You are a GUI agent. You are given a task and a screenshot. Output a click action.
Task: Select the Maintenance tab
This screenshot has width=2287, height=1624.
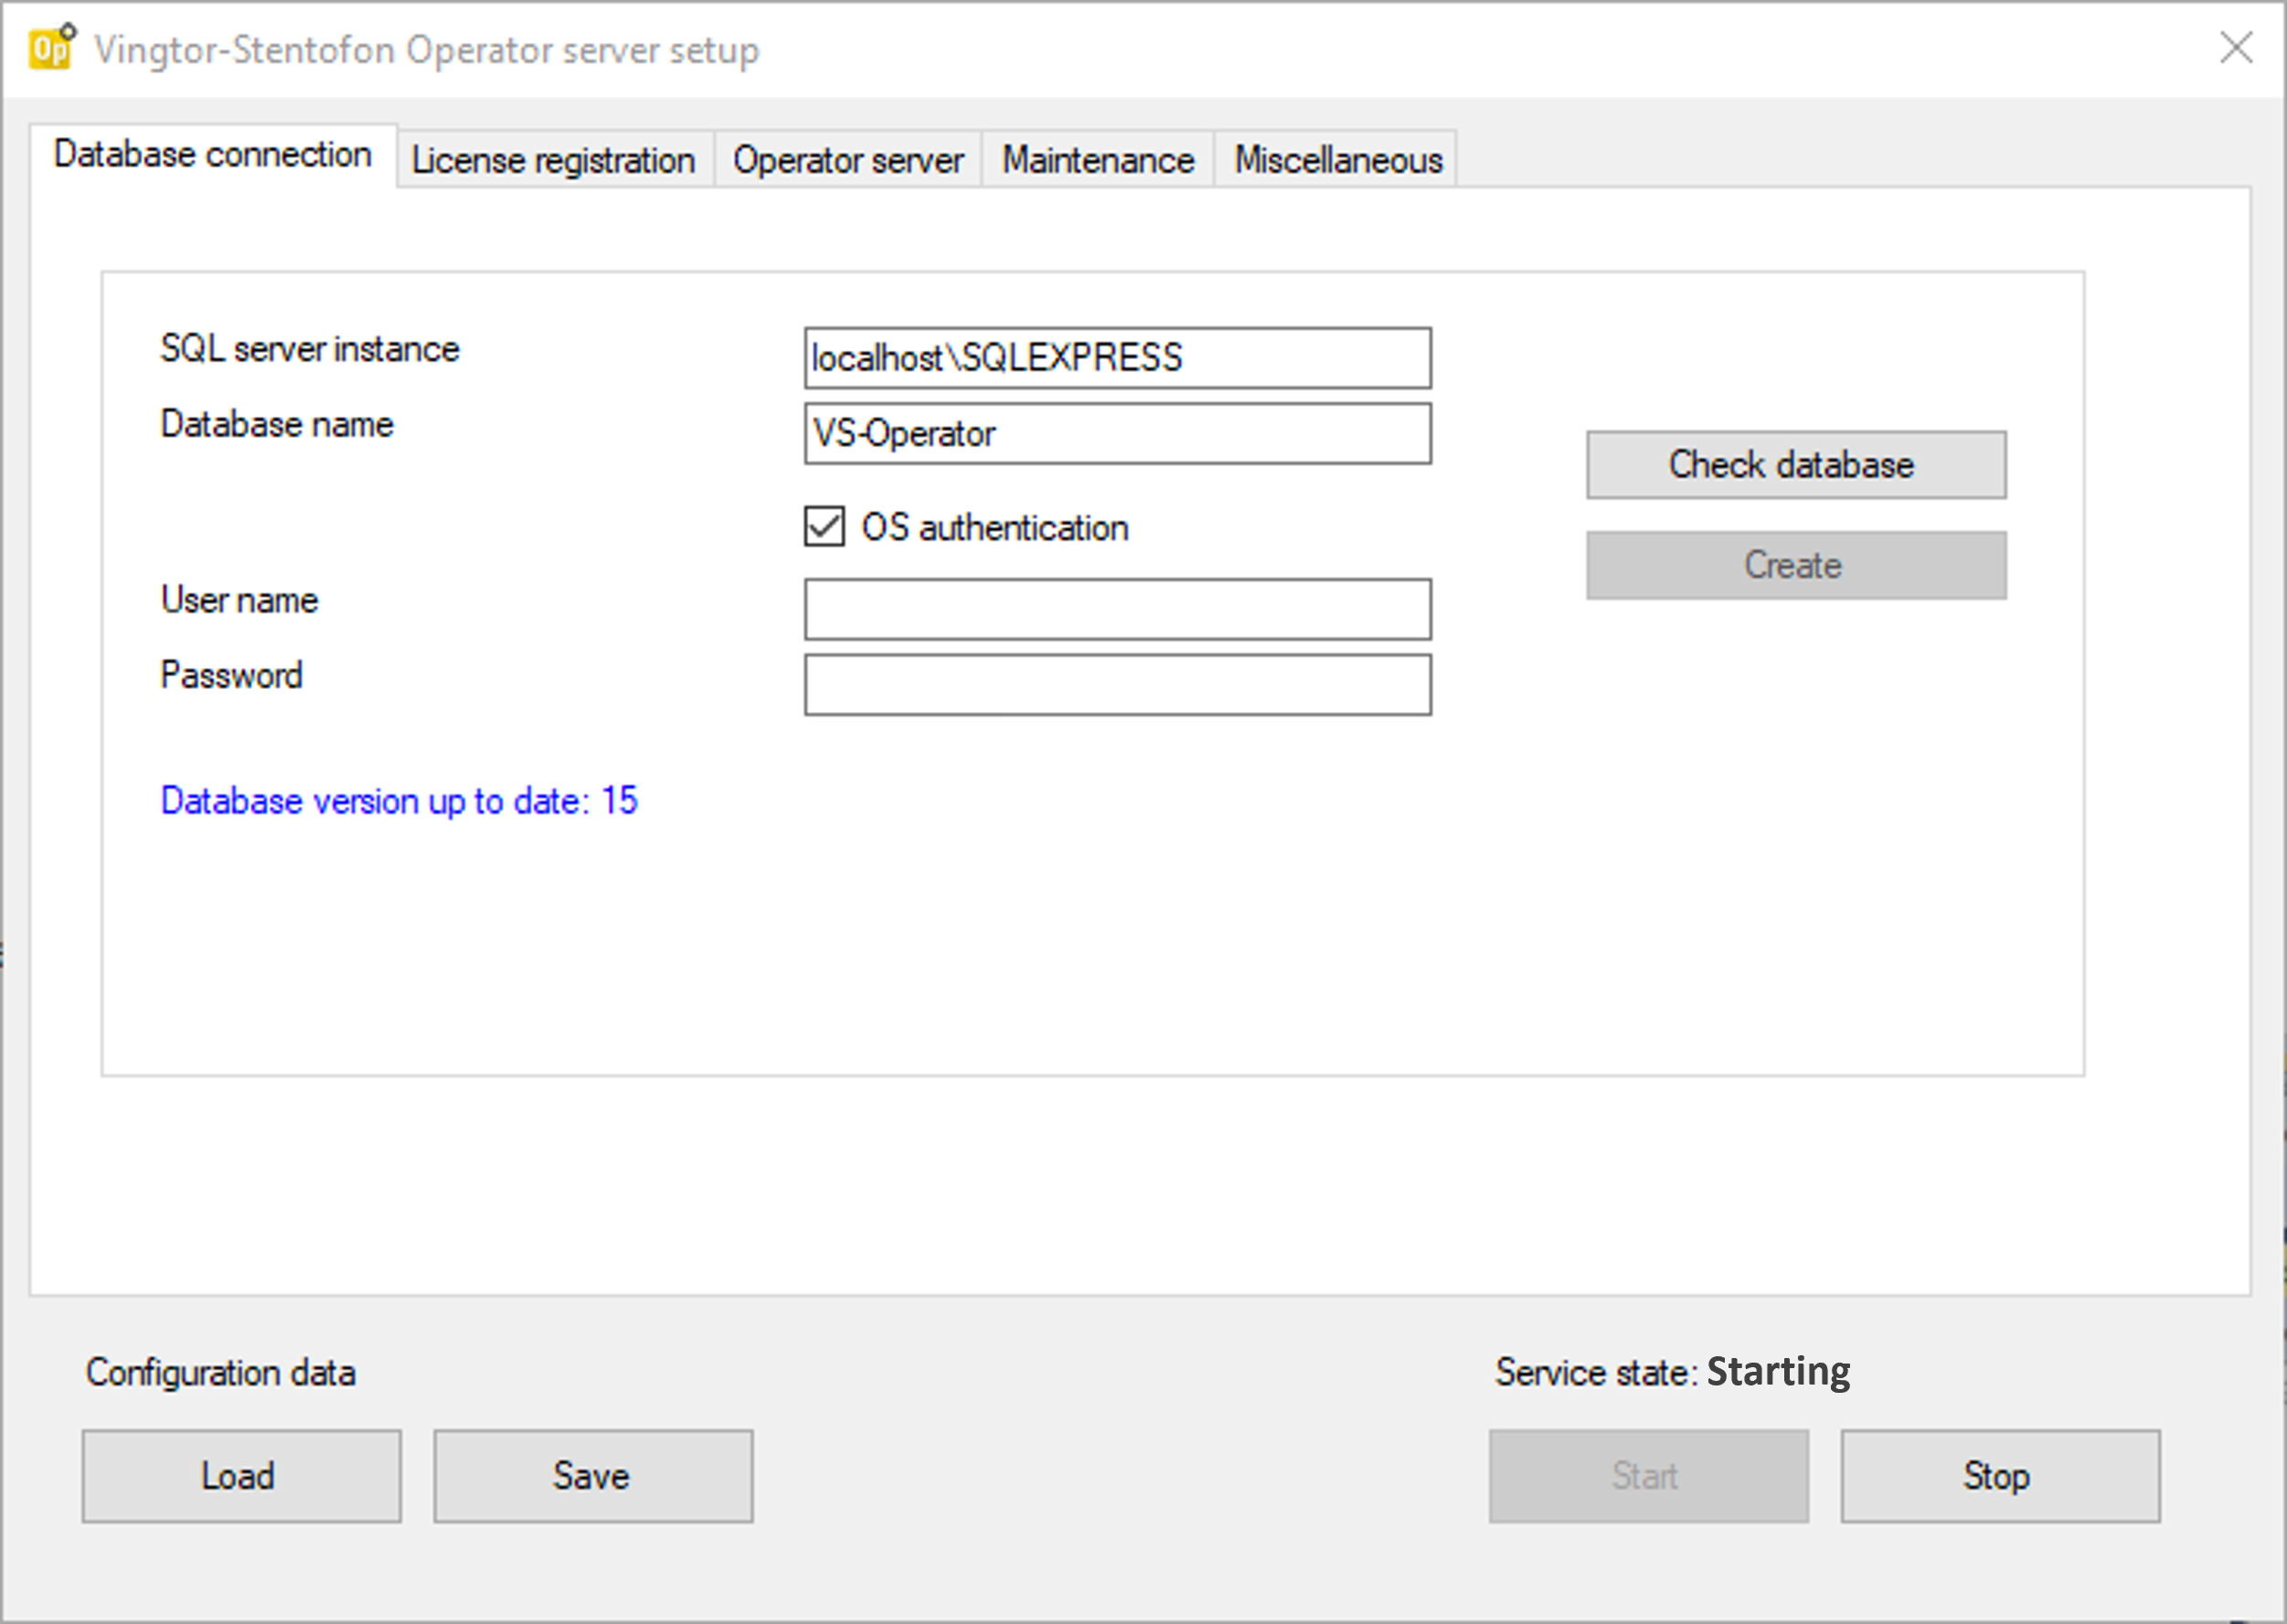[x=1097, y=160]
